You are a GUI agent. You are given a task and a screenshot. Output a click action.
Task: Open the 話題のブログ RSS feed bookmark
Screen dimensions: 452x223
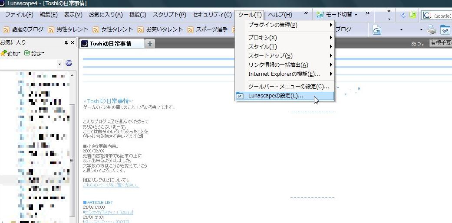(23, 29)
